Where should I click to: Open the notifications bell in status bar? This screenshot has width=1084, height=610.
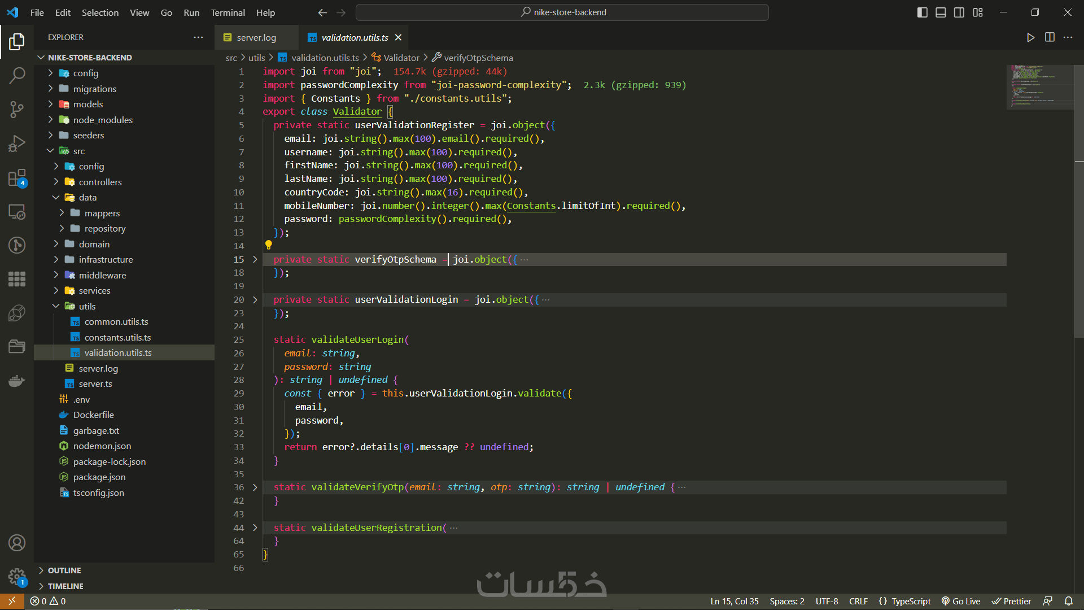coord(1069,601)
